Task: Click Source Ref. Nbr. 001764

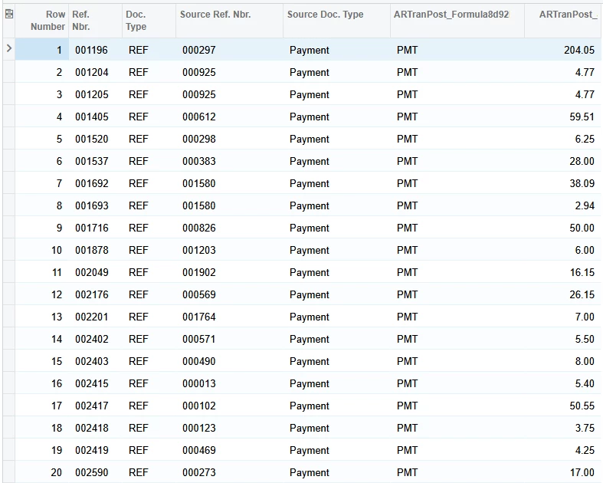Action: click(x=198, y=317)
